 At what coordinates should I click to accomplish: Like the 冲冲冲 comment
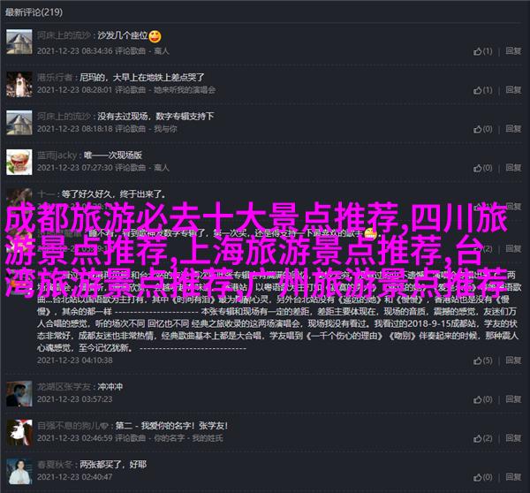pyautogui.click(x=482, y=399)
